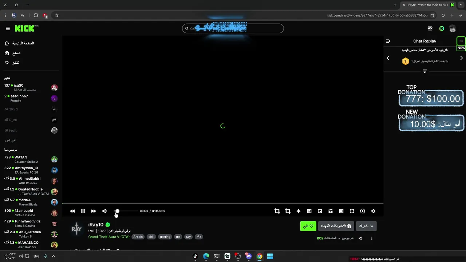Skip forward with the fast-forward button

(x=94, y=211)
